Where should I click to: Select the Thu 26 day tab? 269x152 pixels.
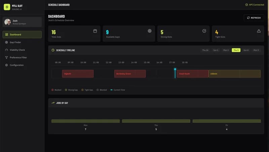pos(205,50)
